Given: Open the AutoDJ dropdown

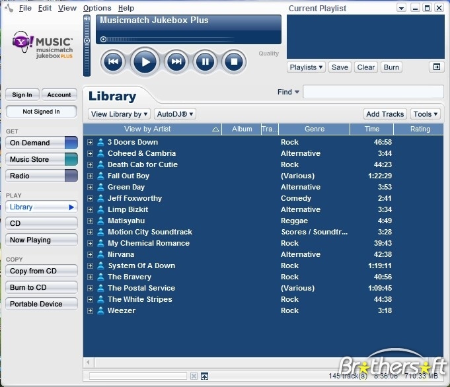Looking at the screenshot, I should 174,114.
